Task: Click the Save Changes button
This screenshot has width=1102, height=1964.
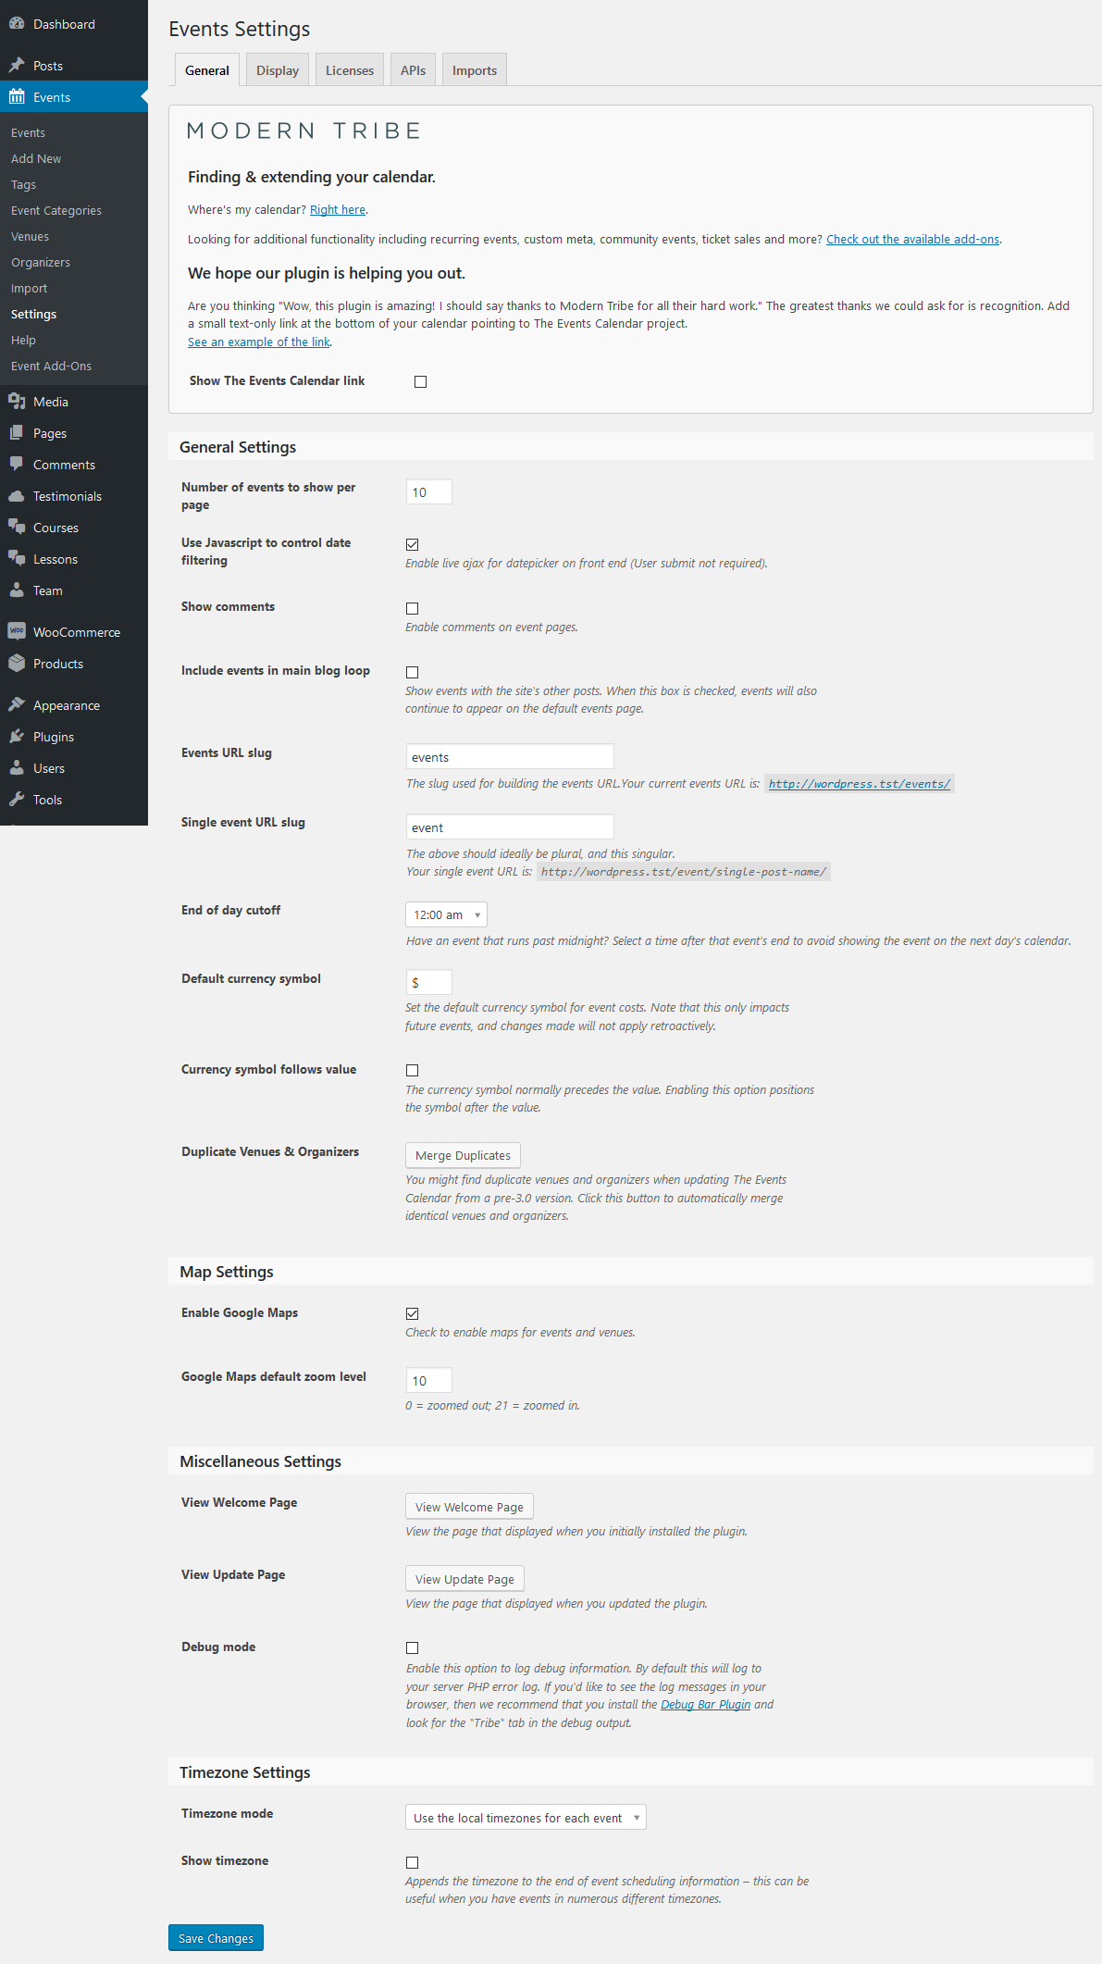Action: pos(216,1937)
